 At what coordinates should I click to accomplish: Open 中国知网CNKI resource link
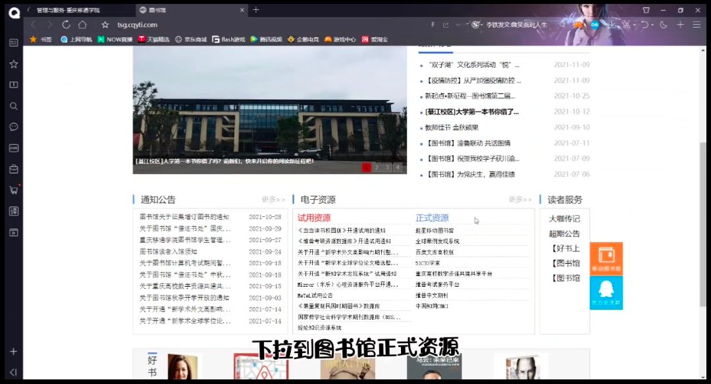coord(431,306)
